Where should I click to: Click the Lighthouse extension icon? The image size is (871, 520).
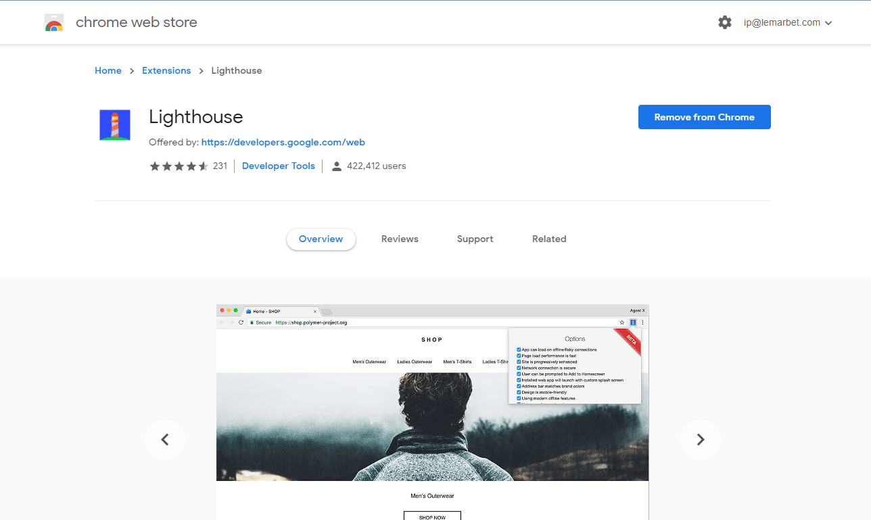pos(115,125)
